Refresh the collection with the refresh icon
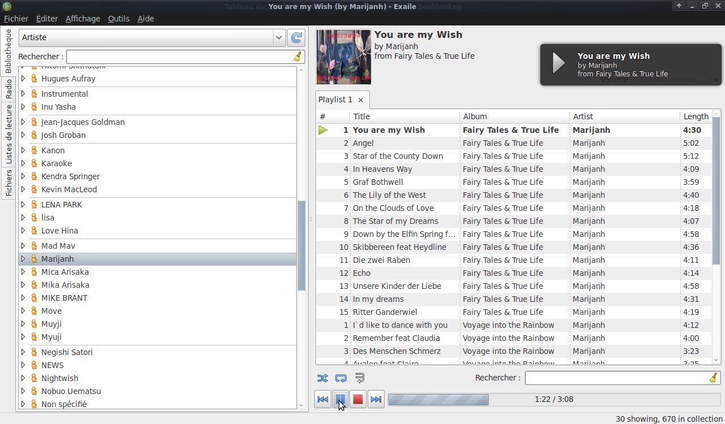This screenshot has height=424, width=725. [296, 37]
